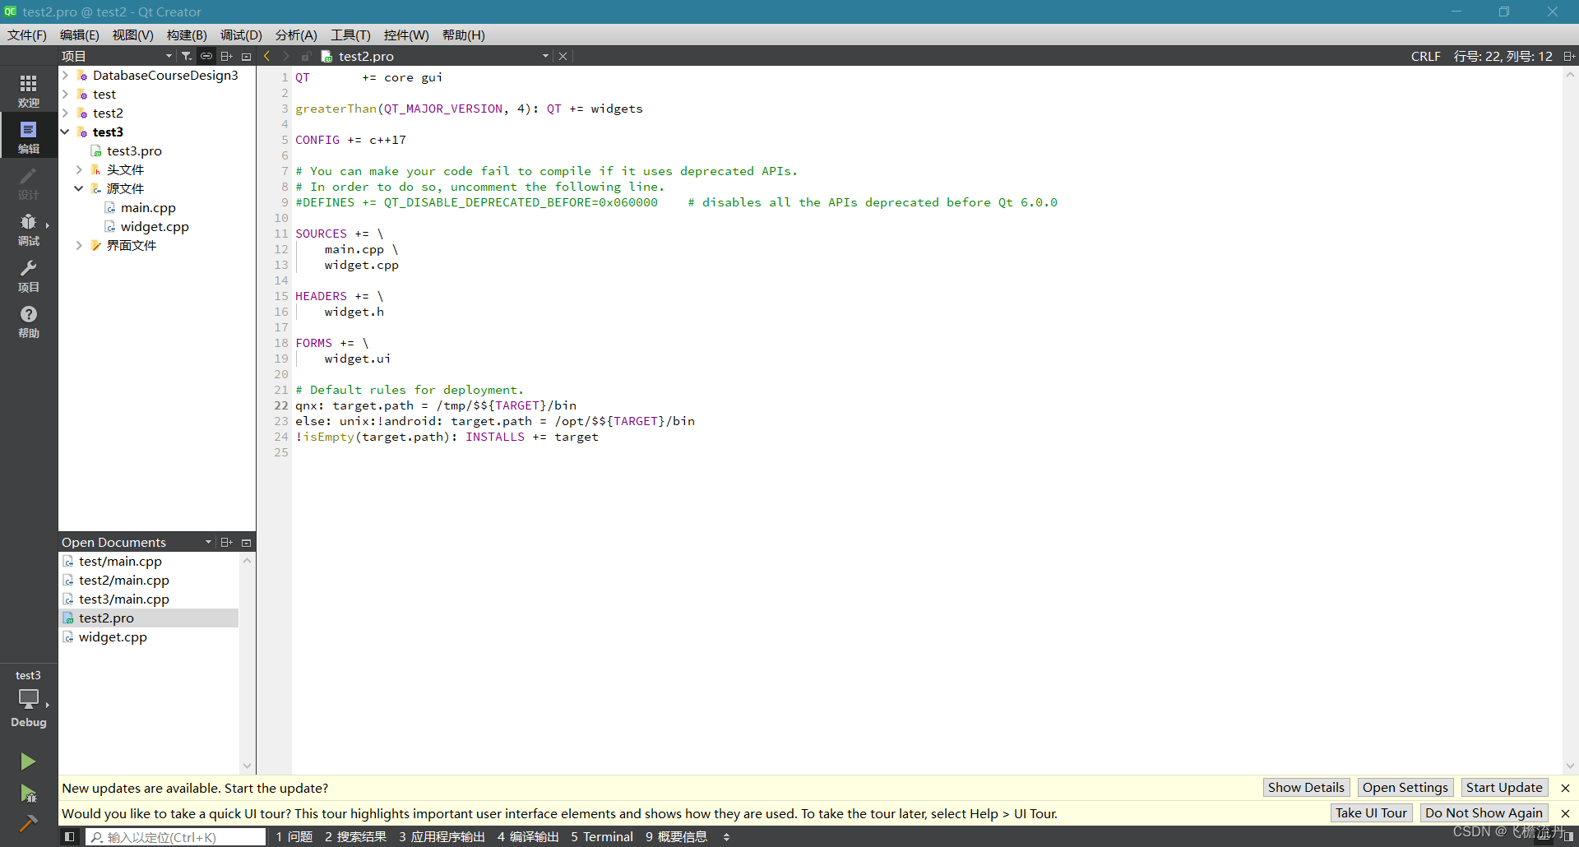
Task: Open the 调试(D) menu
Action: [241, 35]
